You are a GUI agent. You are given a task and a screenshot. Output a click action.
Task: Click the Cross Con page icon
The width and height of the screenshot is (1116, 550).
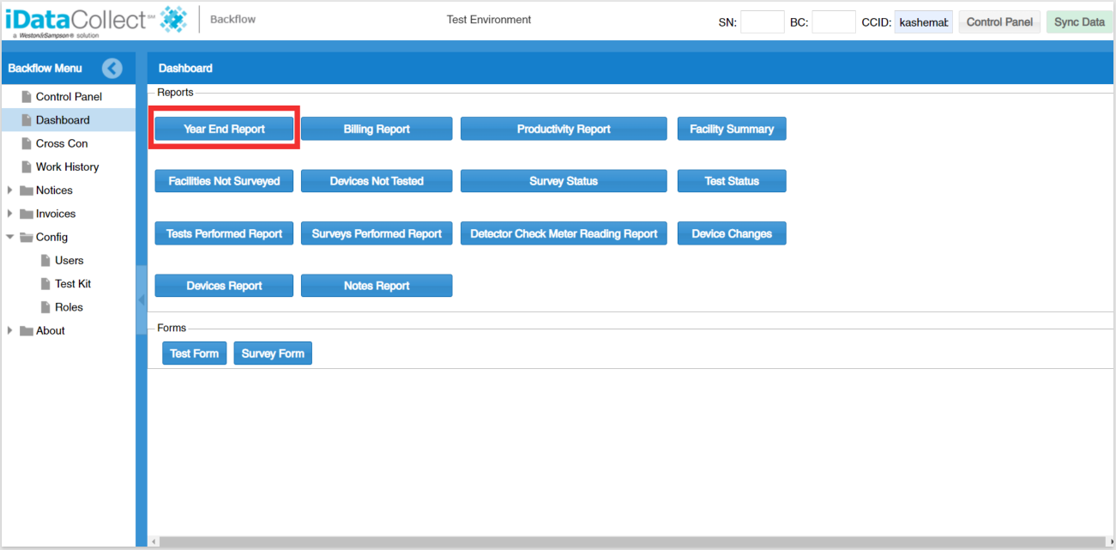[x=27, y=143]
